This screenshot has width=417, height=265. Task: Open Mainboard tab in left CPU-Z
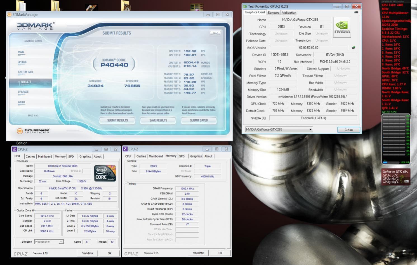[x=45, y=157]
